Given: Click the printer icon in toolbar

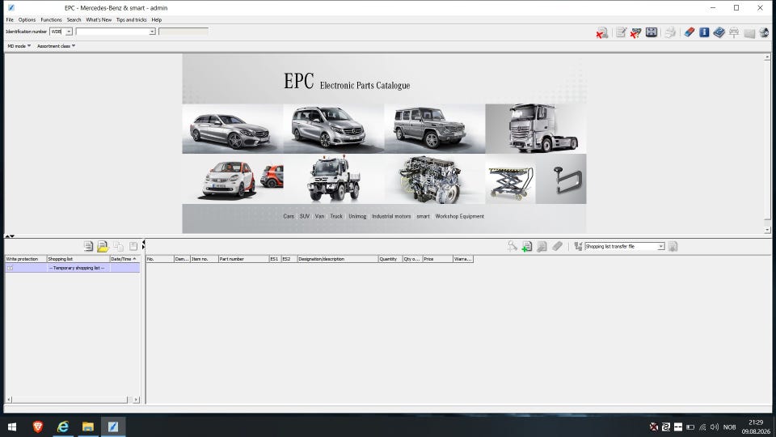Looking at the screenshot, I should [670, 32].
